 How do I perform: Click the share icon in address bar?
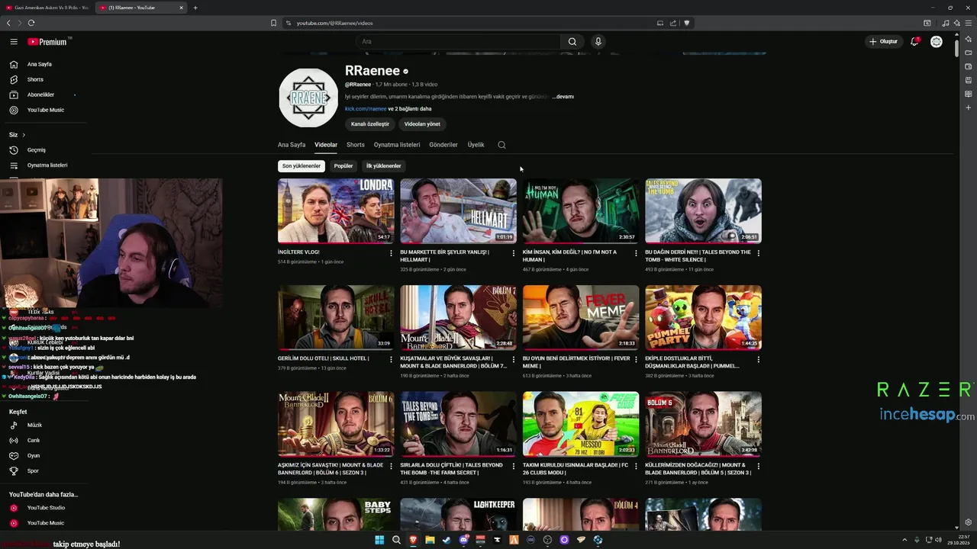[673, 23]
